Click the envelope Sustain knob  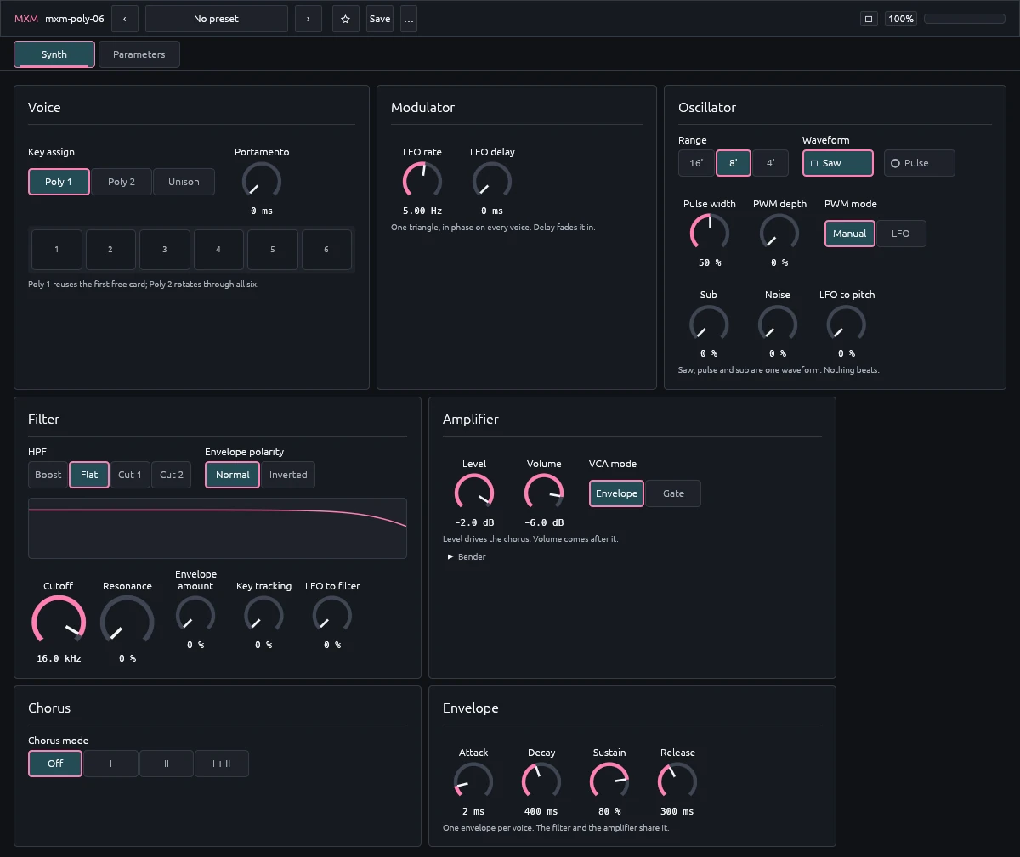pyautogui.click(x=609, y=781)
